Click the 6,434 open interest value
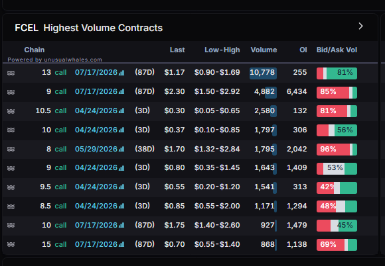Viewport: 385px width, 266px height. point(297,92)
